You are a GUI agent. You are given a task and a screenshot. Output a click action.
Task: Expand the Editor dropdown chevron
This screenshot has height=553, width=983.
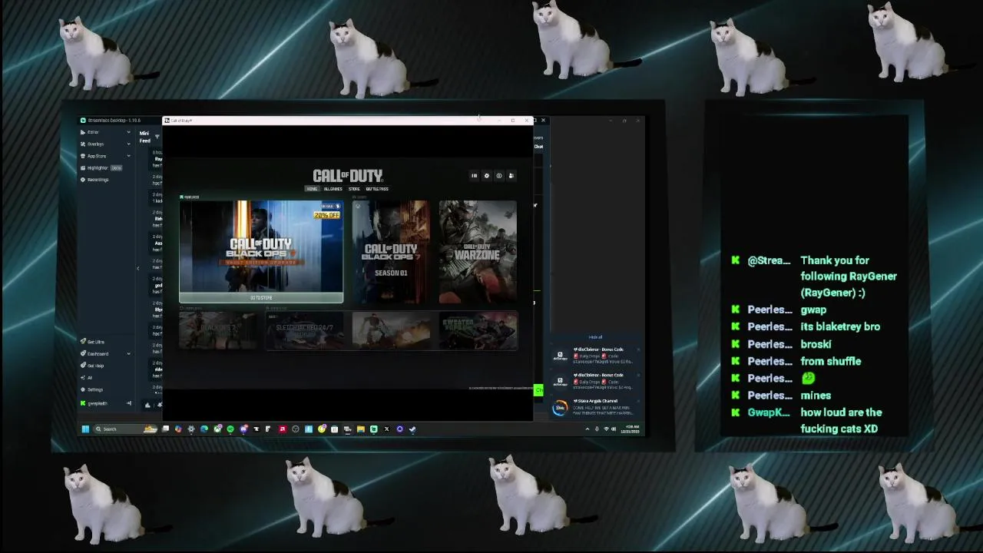[128, 132]
